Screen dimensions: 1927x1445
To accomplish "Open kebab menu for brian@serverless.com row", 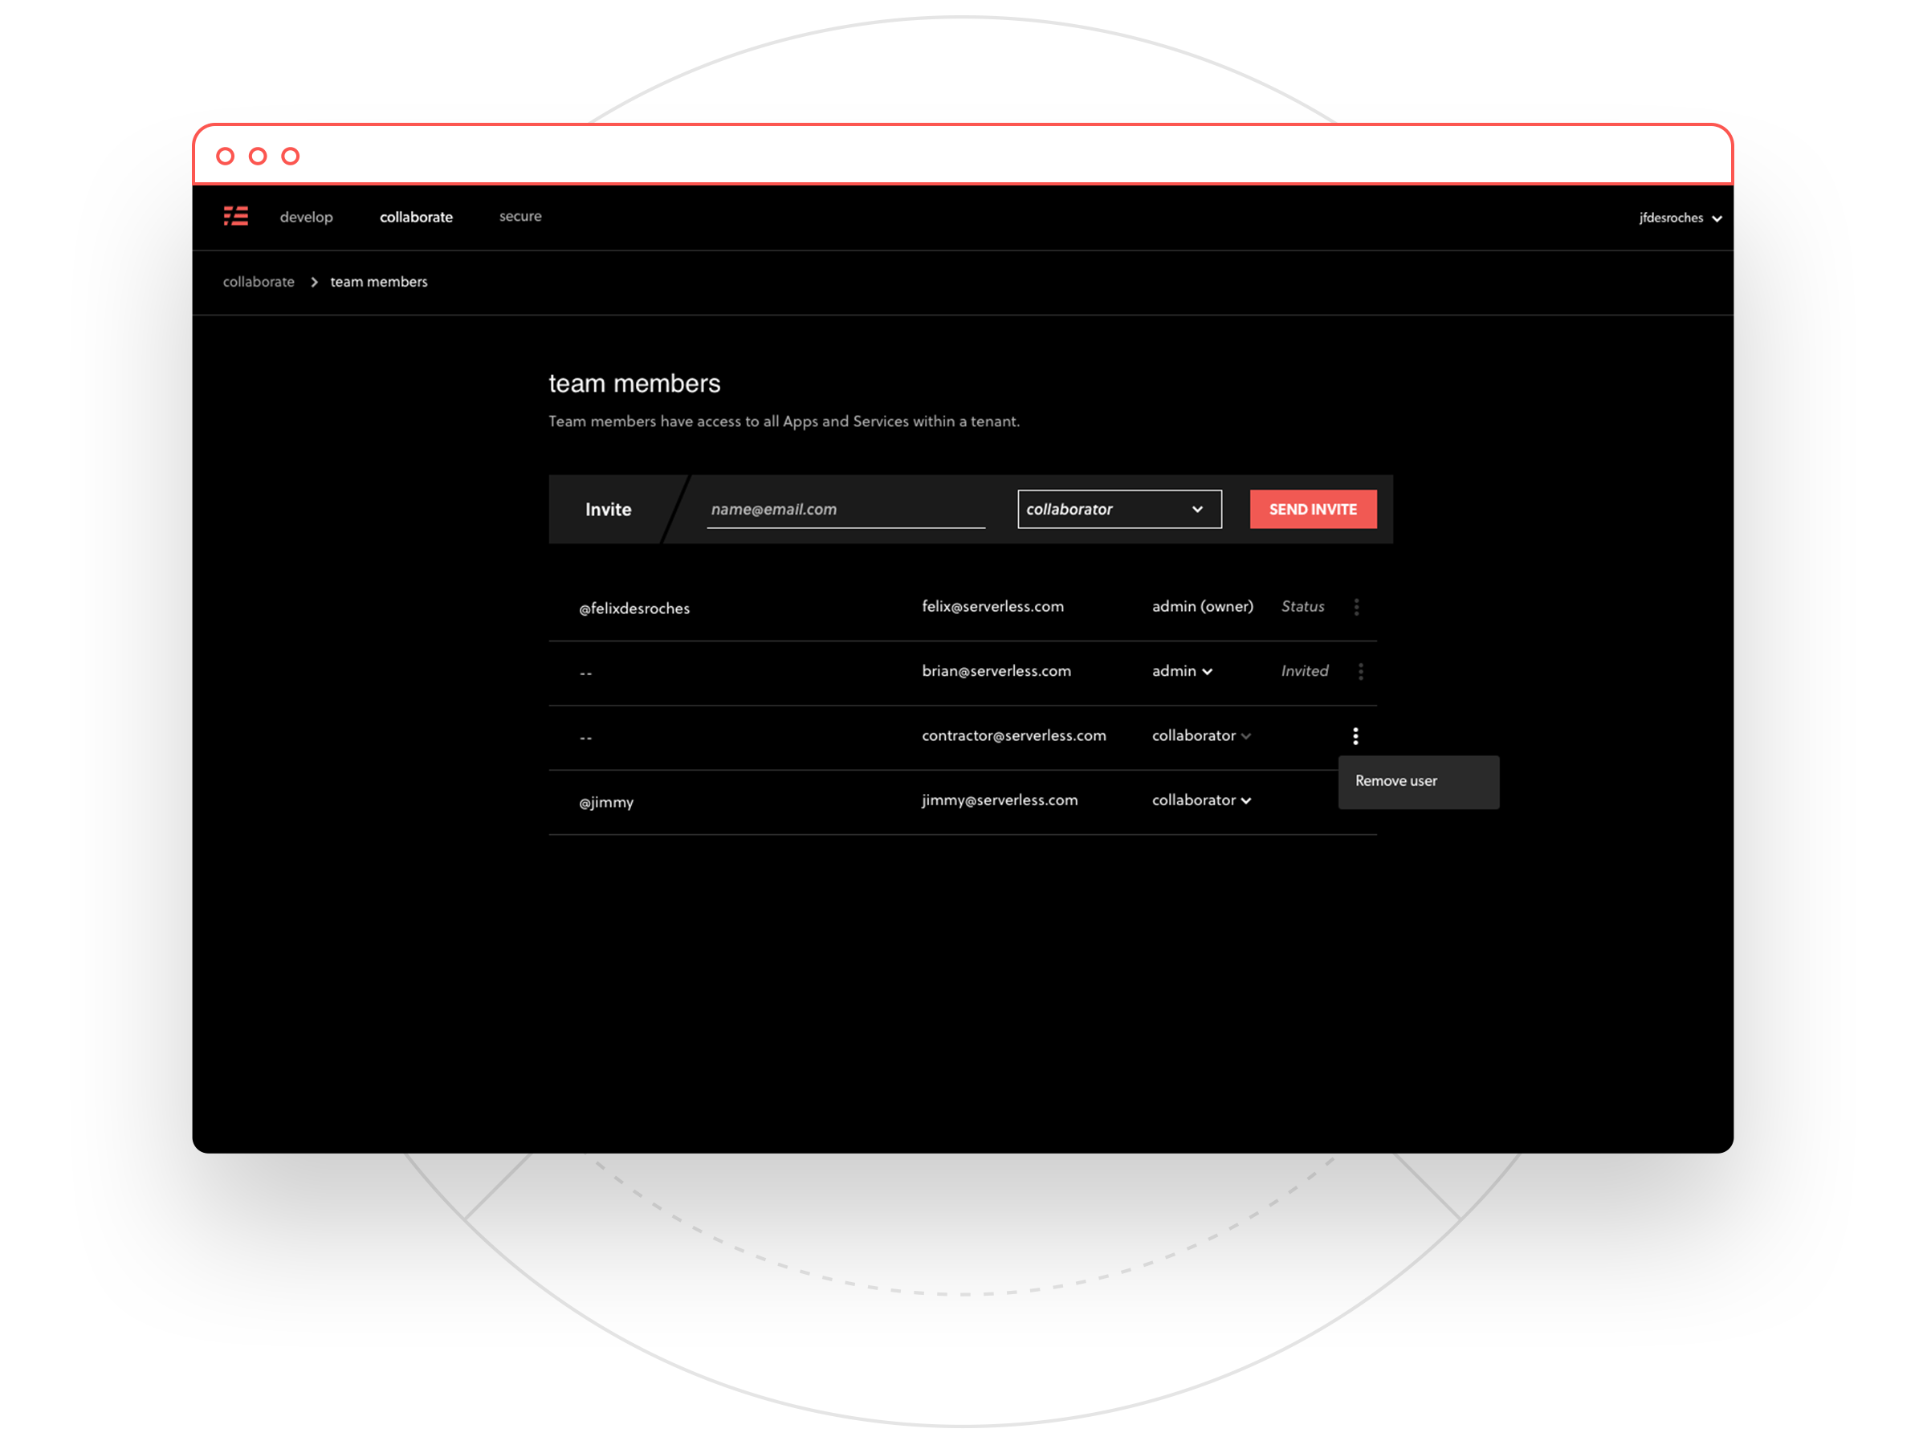I will (x=1361, y=672).
